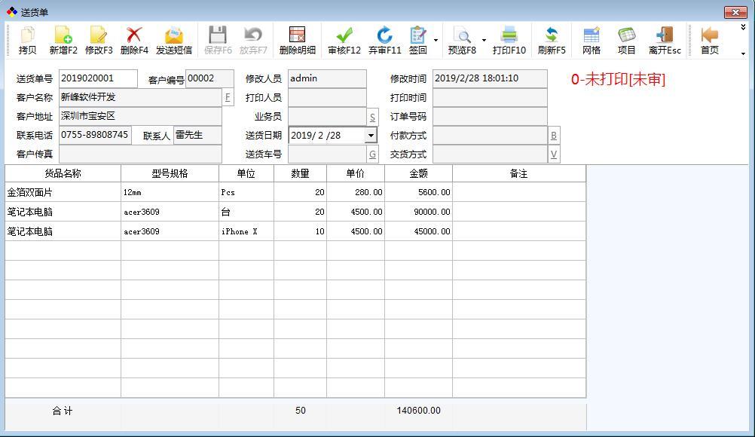
Task: Click the B lookup button for 付款方式
Action: tap(554, 136)
